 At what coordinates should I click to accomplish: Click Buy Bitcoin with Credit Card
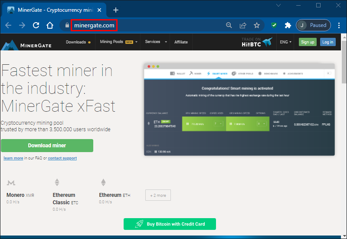click(170, 224)
